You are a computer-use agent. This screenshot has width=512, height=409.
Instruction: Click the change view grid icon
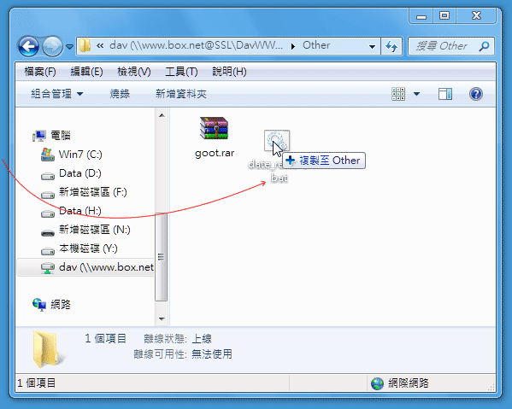[398, 94]
